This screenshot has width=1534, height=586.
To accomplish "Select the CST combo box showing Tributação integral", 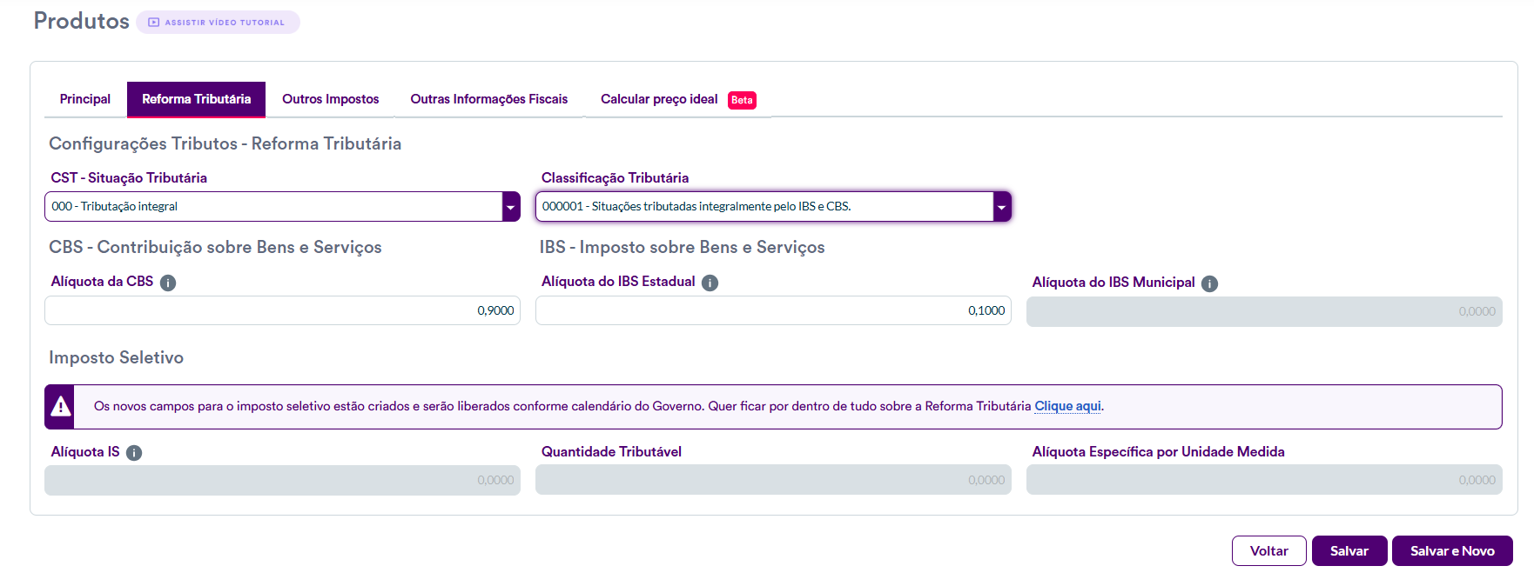I will (x=273, y=207).
